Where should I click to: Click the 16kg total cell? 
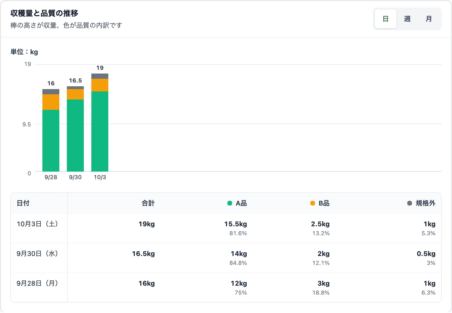(x=147, y=284)
